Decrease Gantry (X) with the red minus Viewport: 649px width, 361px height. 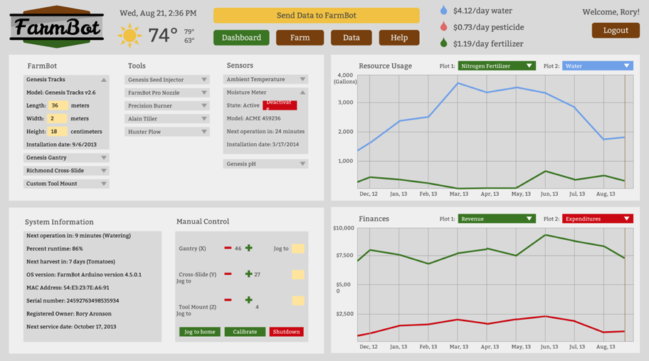(x=228, y=248)
